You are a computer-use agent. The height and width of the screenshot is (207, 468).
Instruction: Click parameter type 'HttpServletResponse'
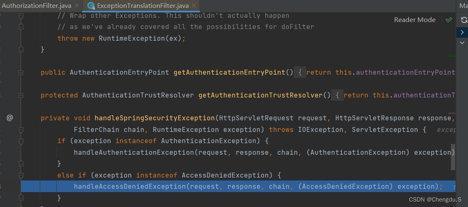pyautogui.click(x=375, y=118)
